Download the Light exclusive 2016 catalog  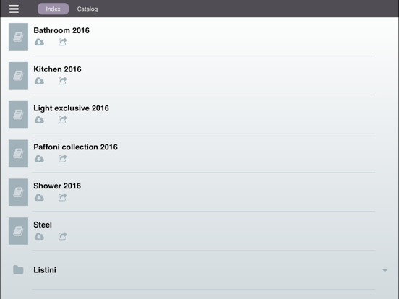pyautogui.click(x=39, y=120)
